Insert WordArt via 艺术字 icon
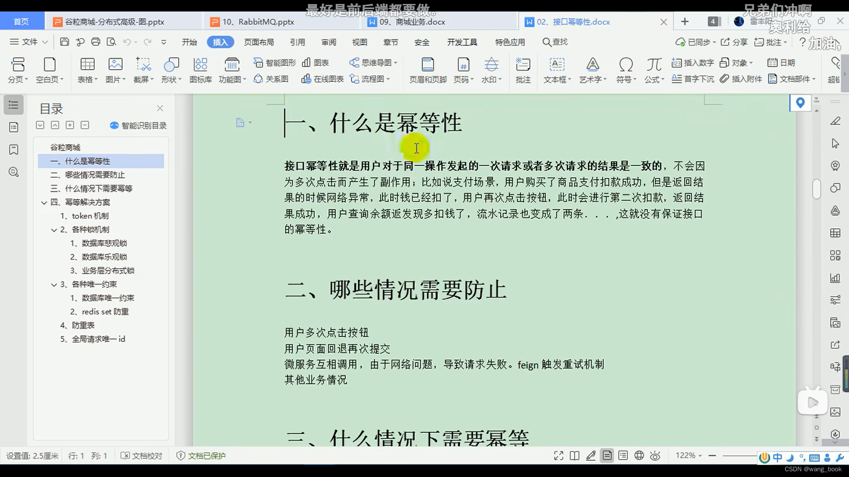Image resolution: width=849 pixels, height=477 pixels. pos(593,71)
